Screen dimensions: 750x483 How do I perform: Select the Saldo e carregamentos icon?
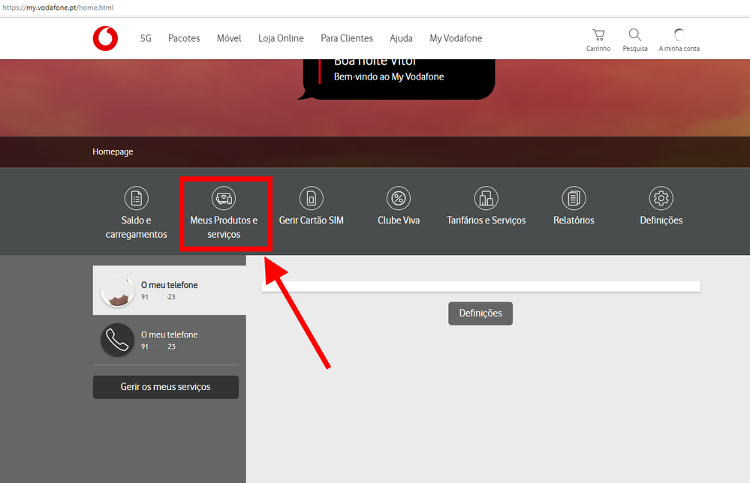click(x=137, y=198)
